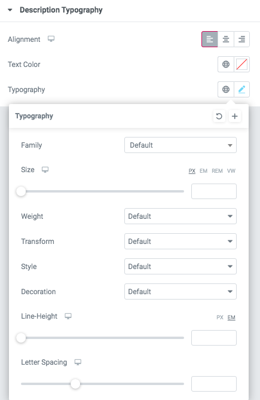Open responsive device icon next to Alignment

point(51,39)
